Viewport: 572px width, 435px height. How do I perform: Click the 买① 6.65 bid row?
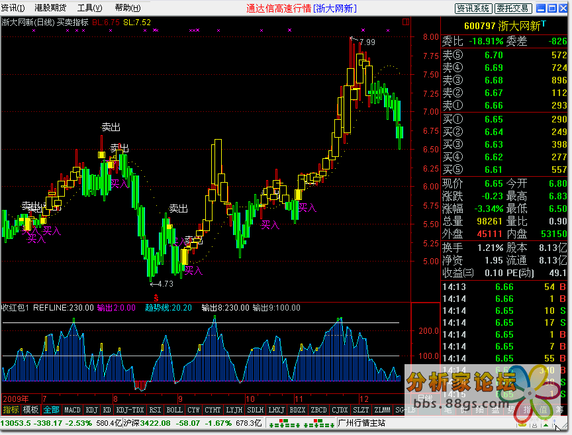[504, 119]
